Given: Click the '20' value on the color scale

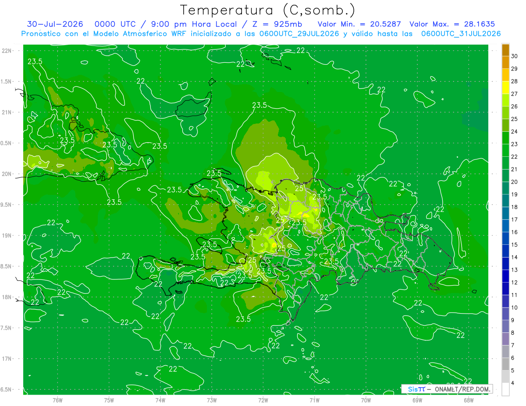Looking at the screenshot, I should tap(515, 182).
